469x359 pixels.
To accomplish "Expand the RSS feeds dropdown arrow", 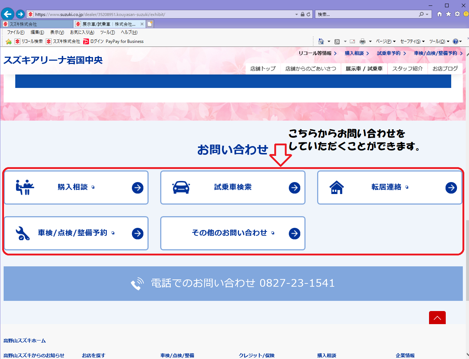I will [x=345, y=41].
